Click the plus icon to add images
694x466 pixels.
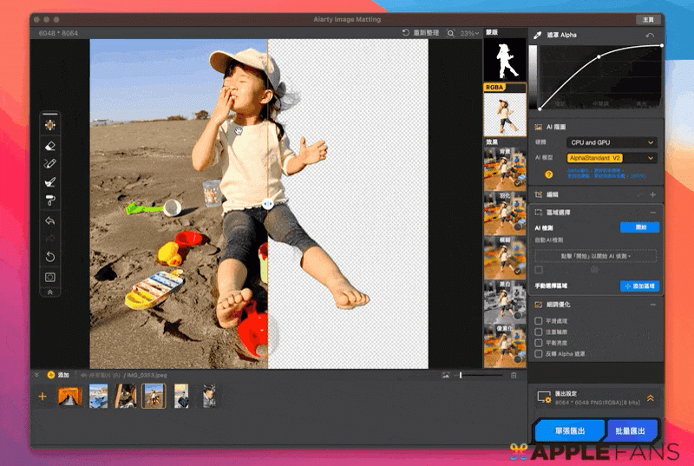(43, 397)
